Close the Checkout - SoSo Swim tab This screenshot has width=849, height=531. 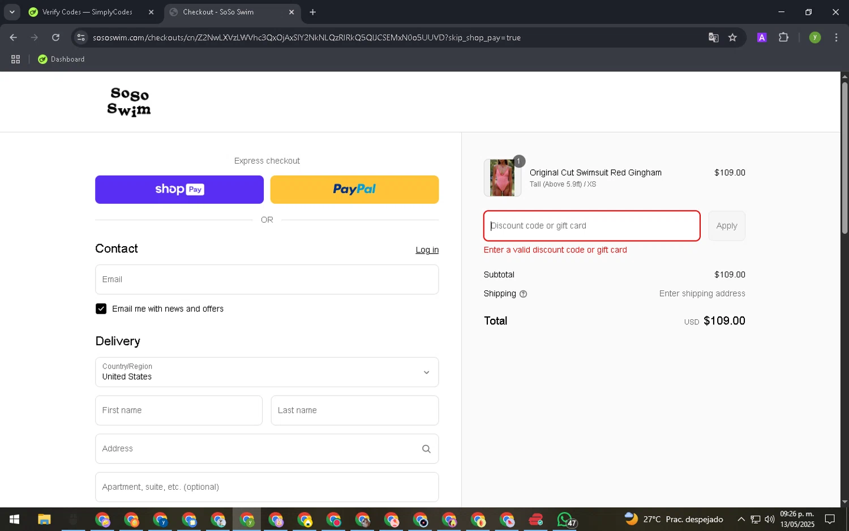291,12
